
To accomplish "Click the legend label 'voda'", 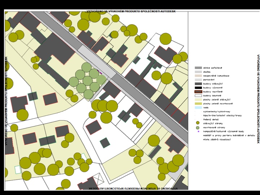I will (x=206, y=108).
